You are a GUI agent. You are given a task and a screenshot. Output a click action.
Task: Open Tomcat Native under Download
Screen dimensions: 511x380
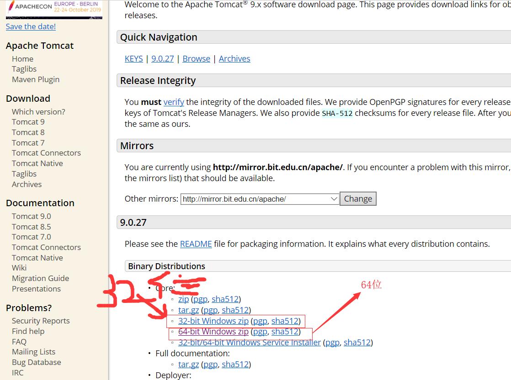click(37, 163)
